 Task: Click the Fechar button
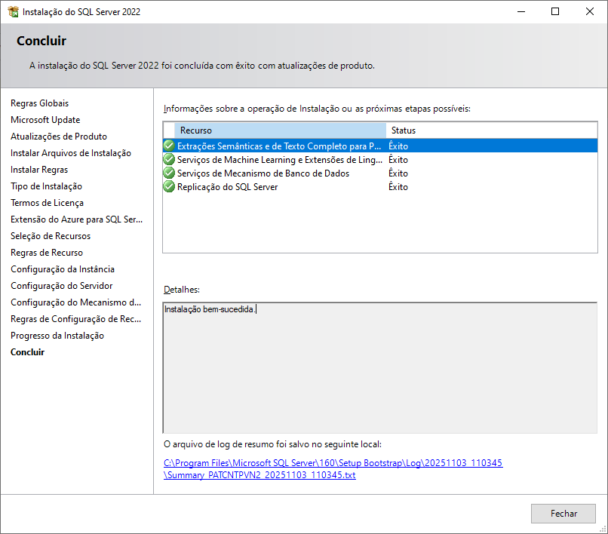coord(563,514)
